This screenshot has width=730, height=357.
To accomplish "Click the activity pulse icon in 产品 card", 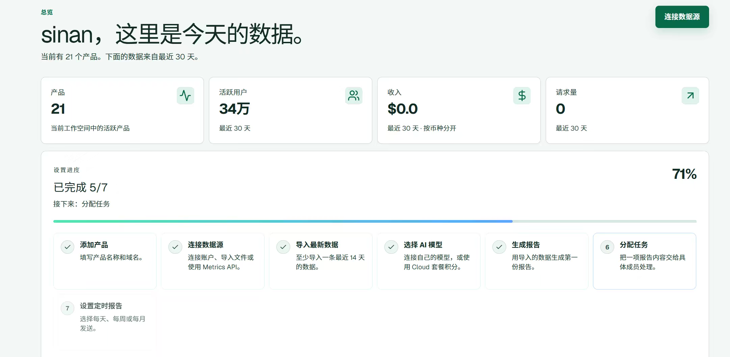I will [x=185, y=95].
